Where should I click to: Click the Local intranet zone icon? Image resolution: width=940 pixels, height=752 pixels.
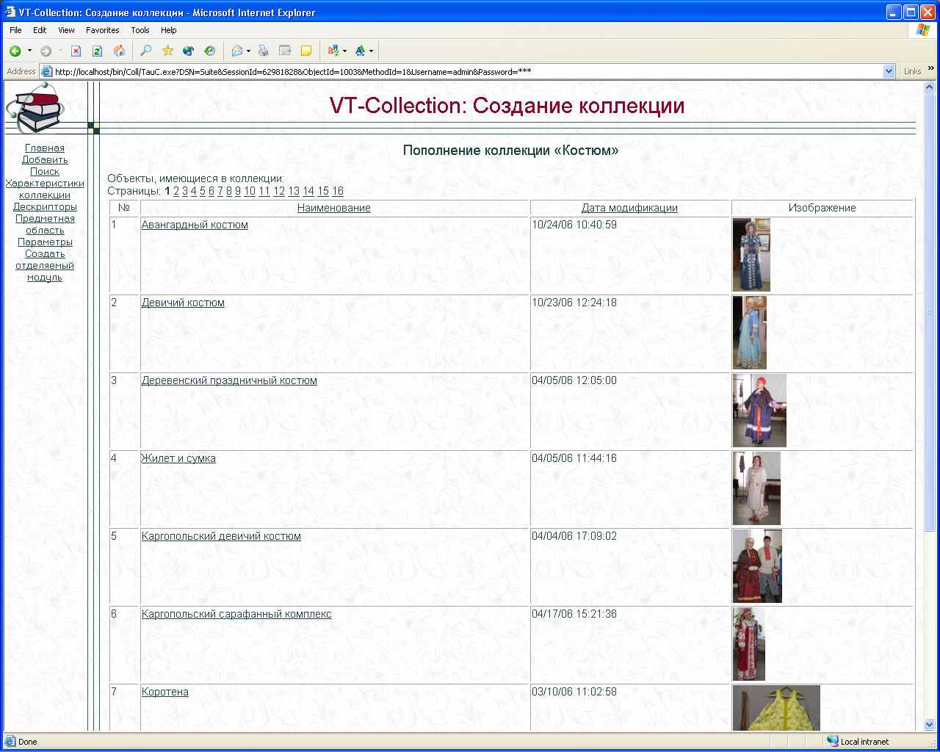pyautogui.click(x=832, y=742)
